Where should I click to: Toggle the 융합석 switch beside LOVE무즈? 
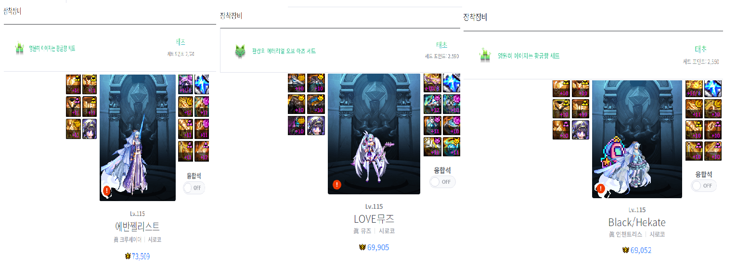(443, 182)
